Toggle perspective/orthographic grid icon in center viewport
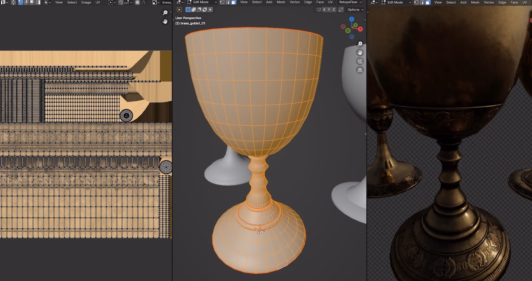 [x=360, y=70]
